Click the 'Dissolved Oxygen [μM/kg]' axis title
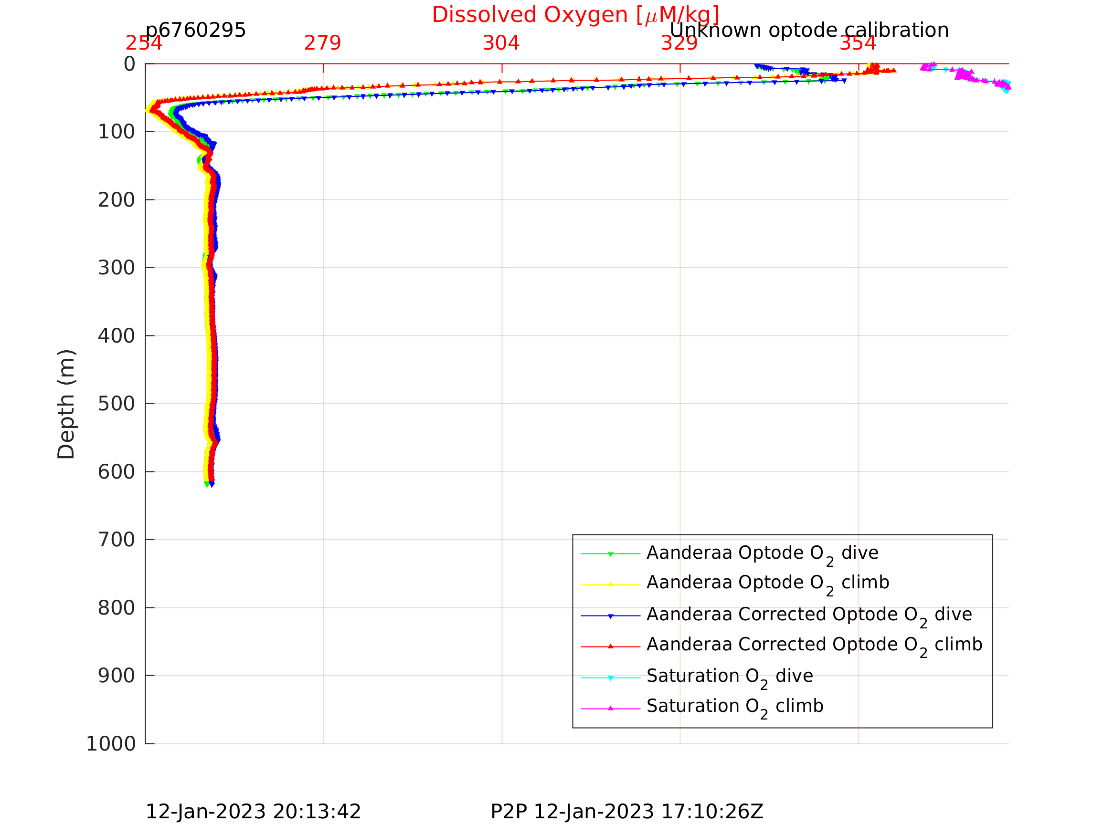 [576, 15]
